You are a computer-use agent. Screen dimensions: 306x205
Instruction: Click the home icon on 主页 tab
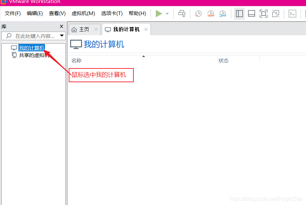[74, 30]
